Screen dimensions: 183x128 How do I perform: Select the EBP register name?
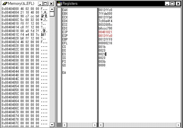[65, 39]
